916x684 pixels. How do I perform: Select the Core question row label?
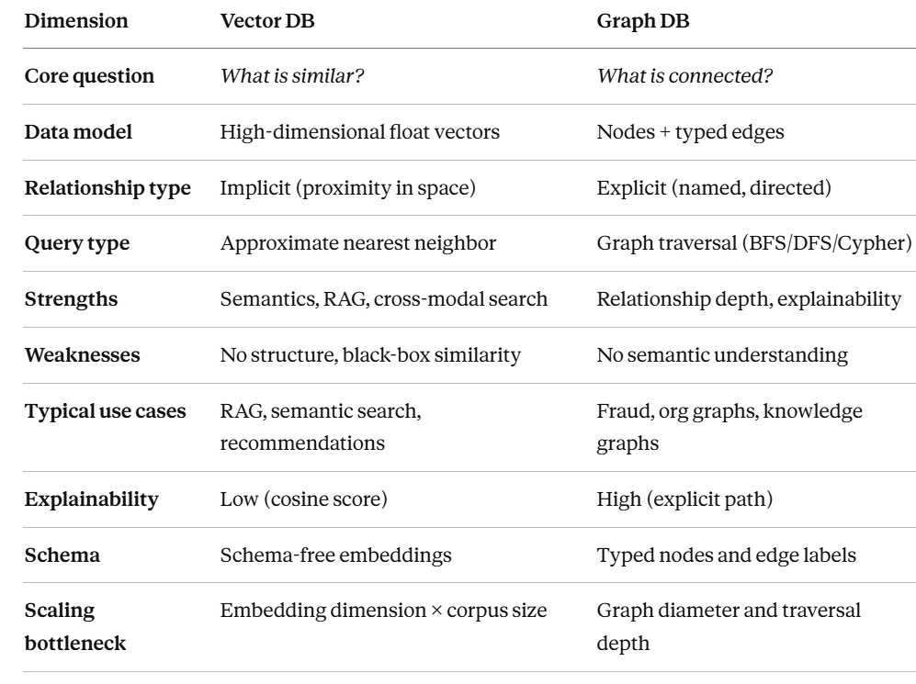pyautogui.click(x=89, y=76)
